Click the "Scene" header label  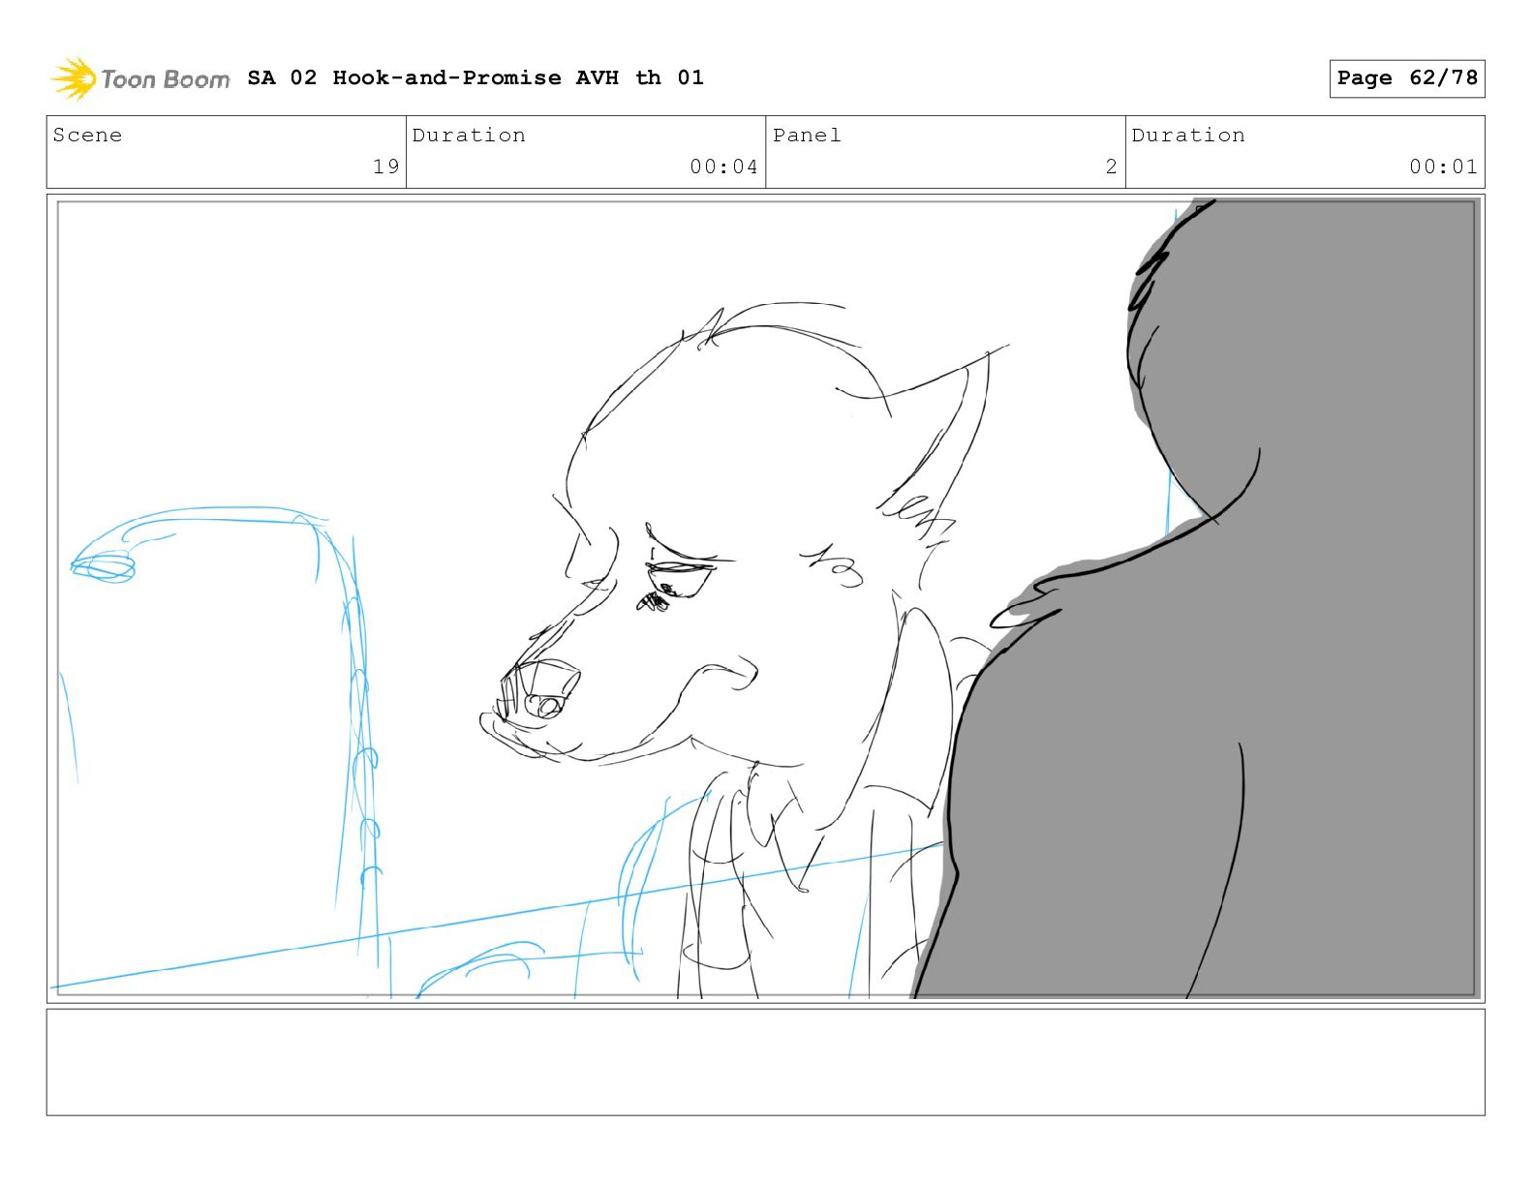(x=88, y=136)
